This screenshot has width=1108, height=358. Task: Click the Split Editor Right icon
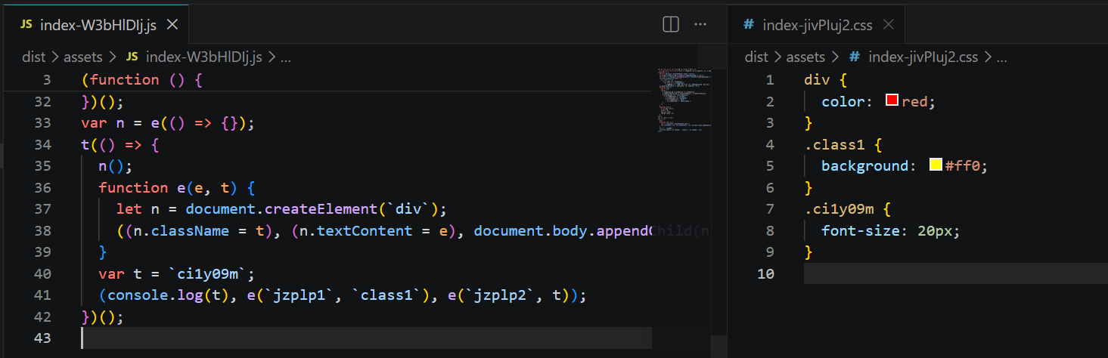670,25
